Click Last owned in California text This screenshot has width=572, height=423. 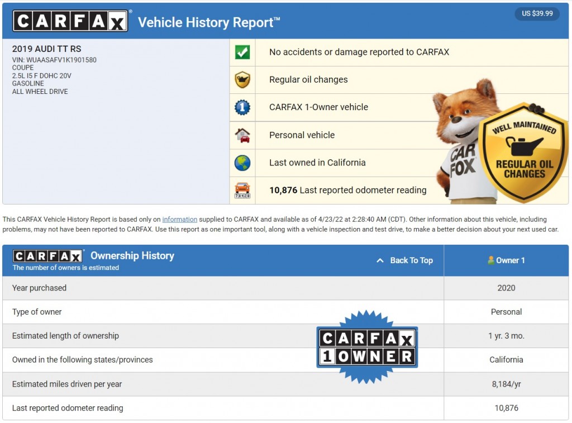point(317,163)
